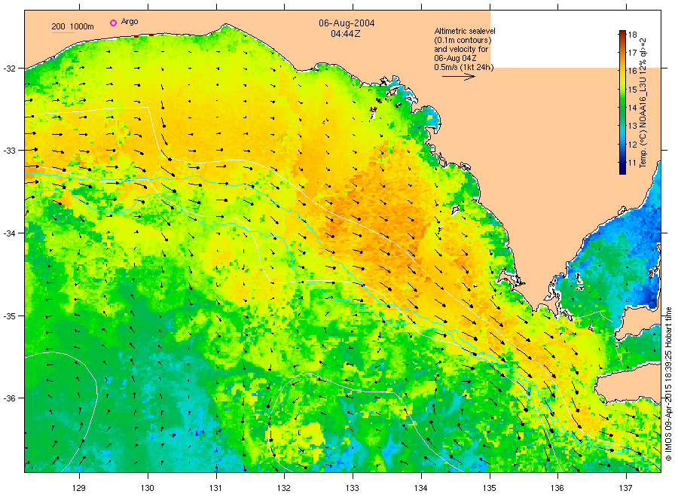
Task: Click the '18' label on color bar
Action: click(x=632, y=35)
